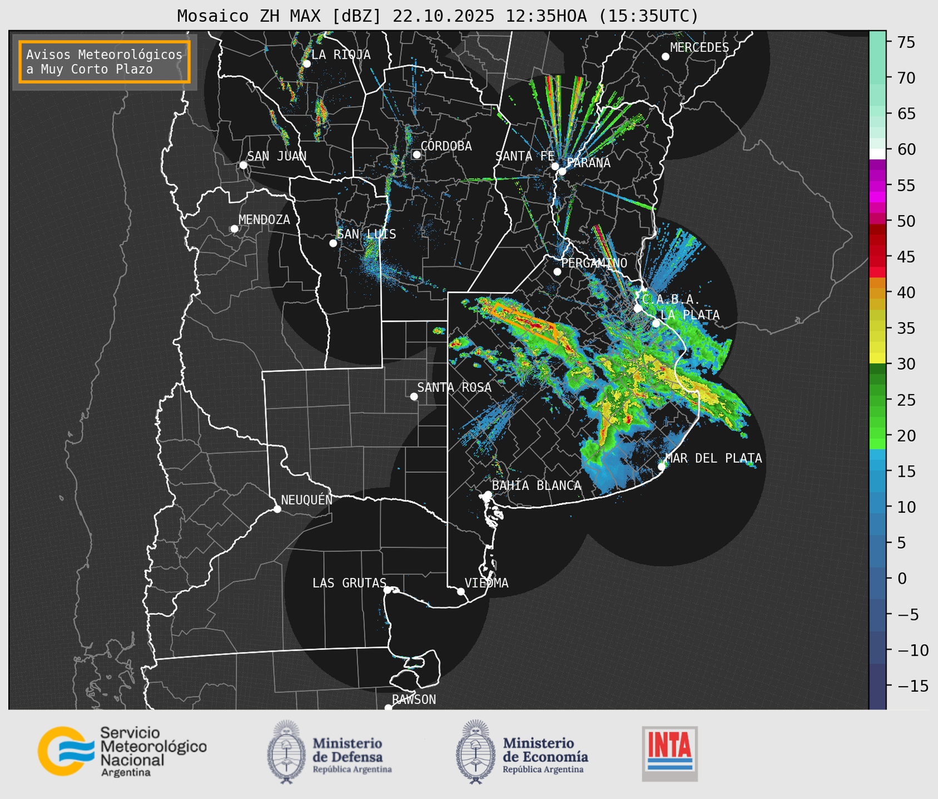Screen dimensions: 938x799
Task: Select the SAN LUIS city dot
Action: point(333,243)
